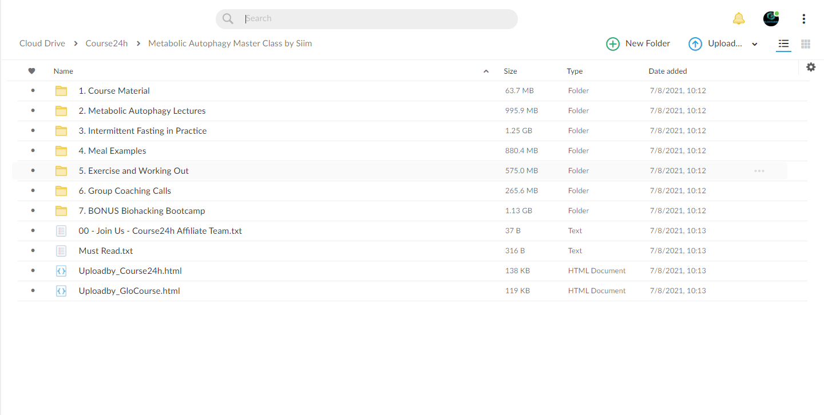Image resolution: width=824 pixels, height=415 pixels.
Task: Click the 63.7 MB size value
Action: click(x=520, y=91)
